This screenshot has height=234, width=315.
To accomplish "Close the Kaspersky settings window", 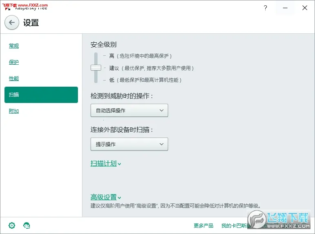I will [x=304, y=8].
